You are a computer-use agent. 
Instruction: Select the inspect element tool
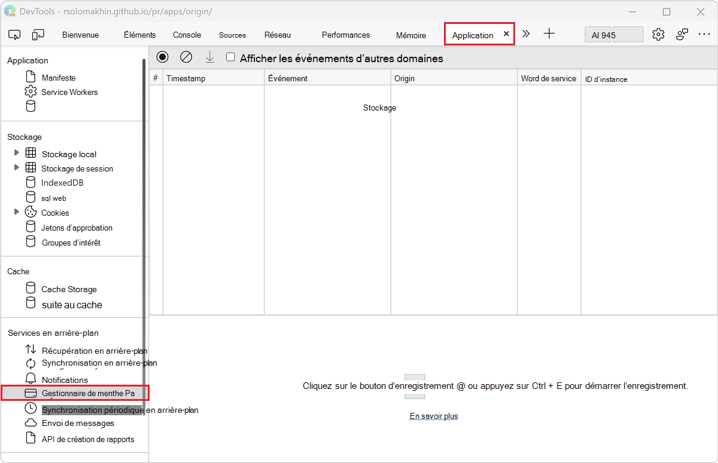(14, 34)
